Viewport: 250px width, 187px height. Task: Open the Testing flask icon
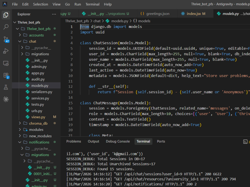point(6,87)
